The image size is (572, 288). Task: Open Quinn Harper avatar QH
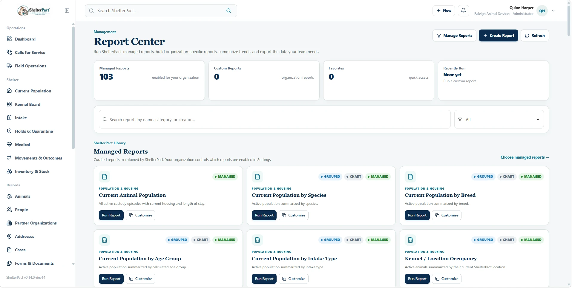542,11
